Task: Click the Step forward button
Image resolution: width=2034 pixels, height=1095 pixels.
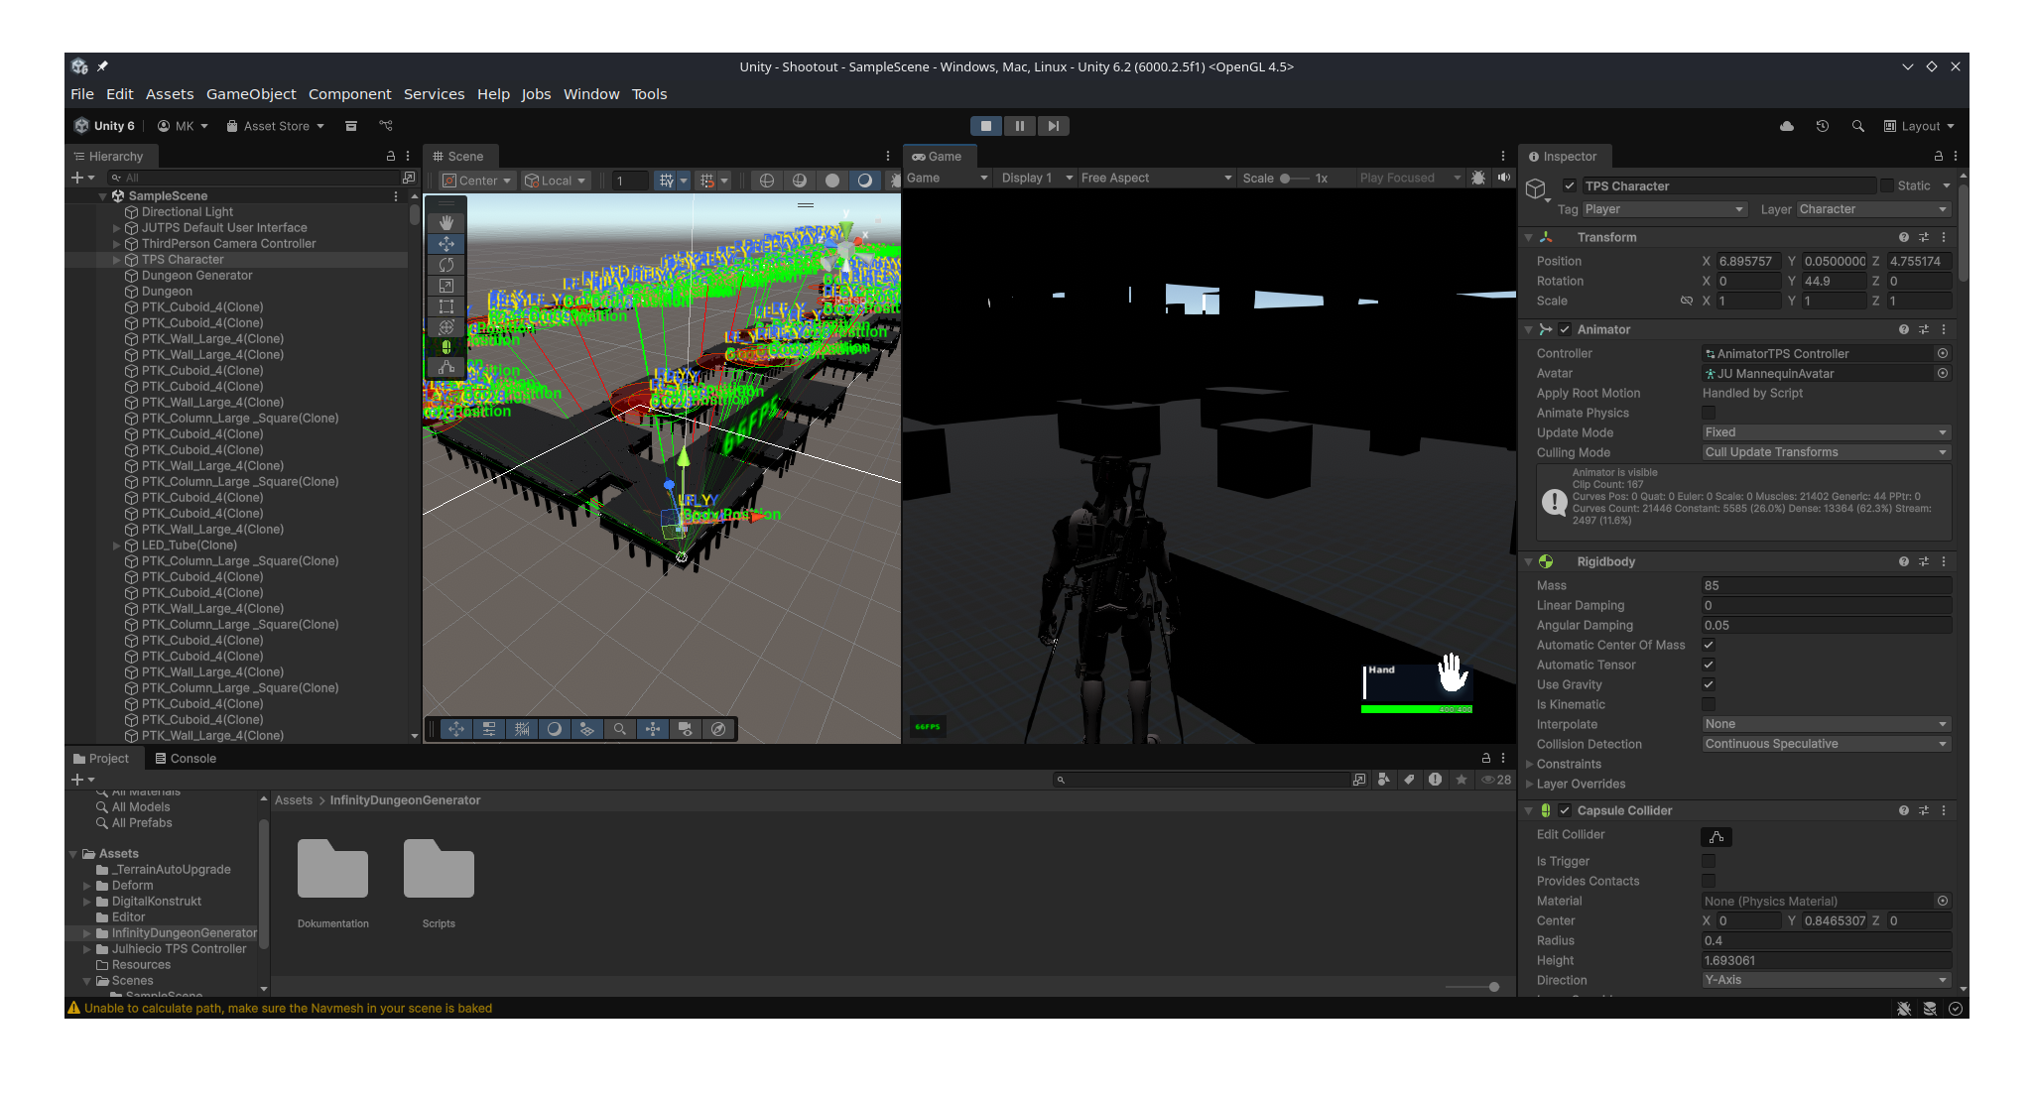Action: point(1053,126)
